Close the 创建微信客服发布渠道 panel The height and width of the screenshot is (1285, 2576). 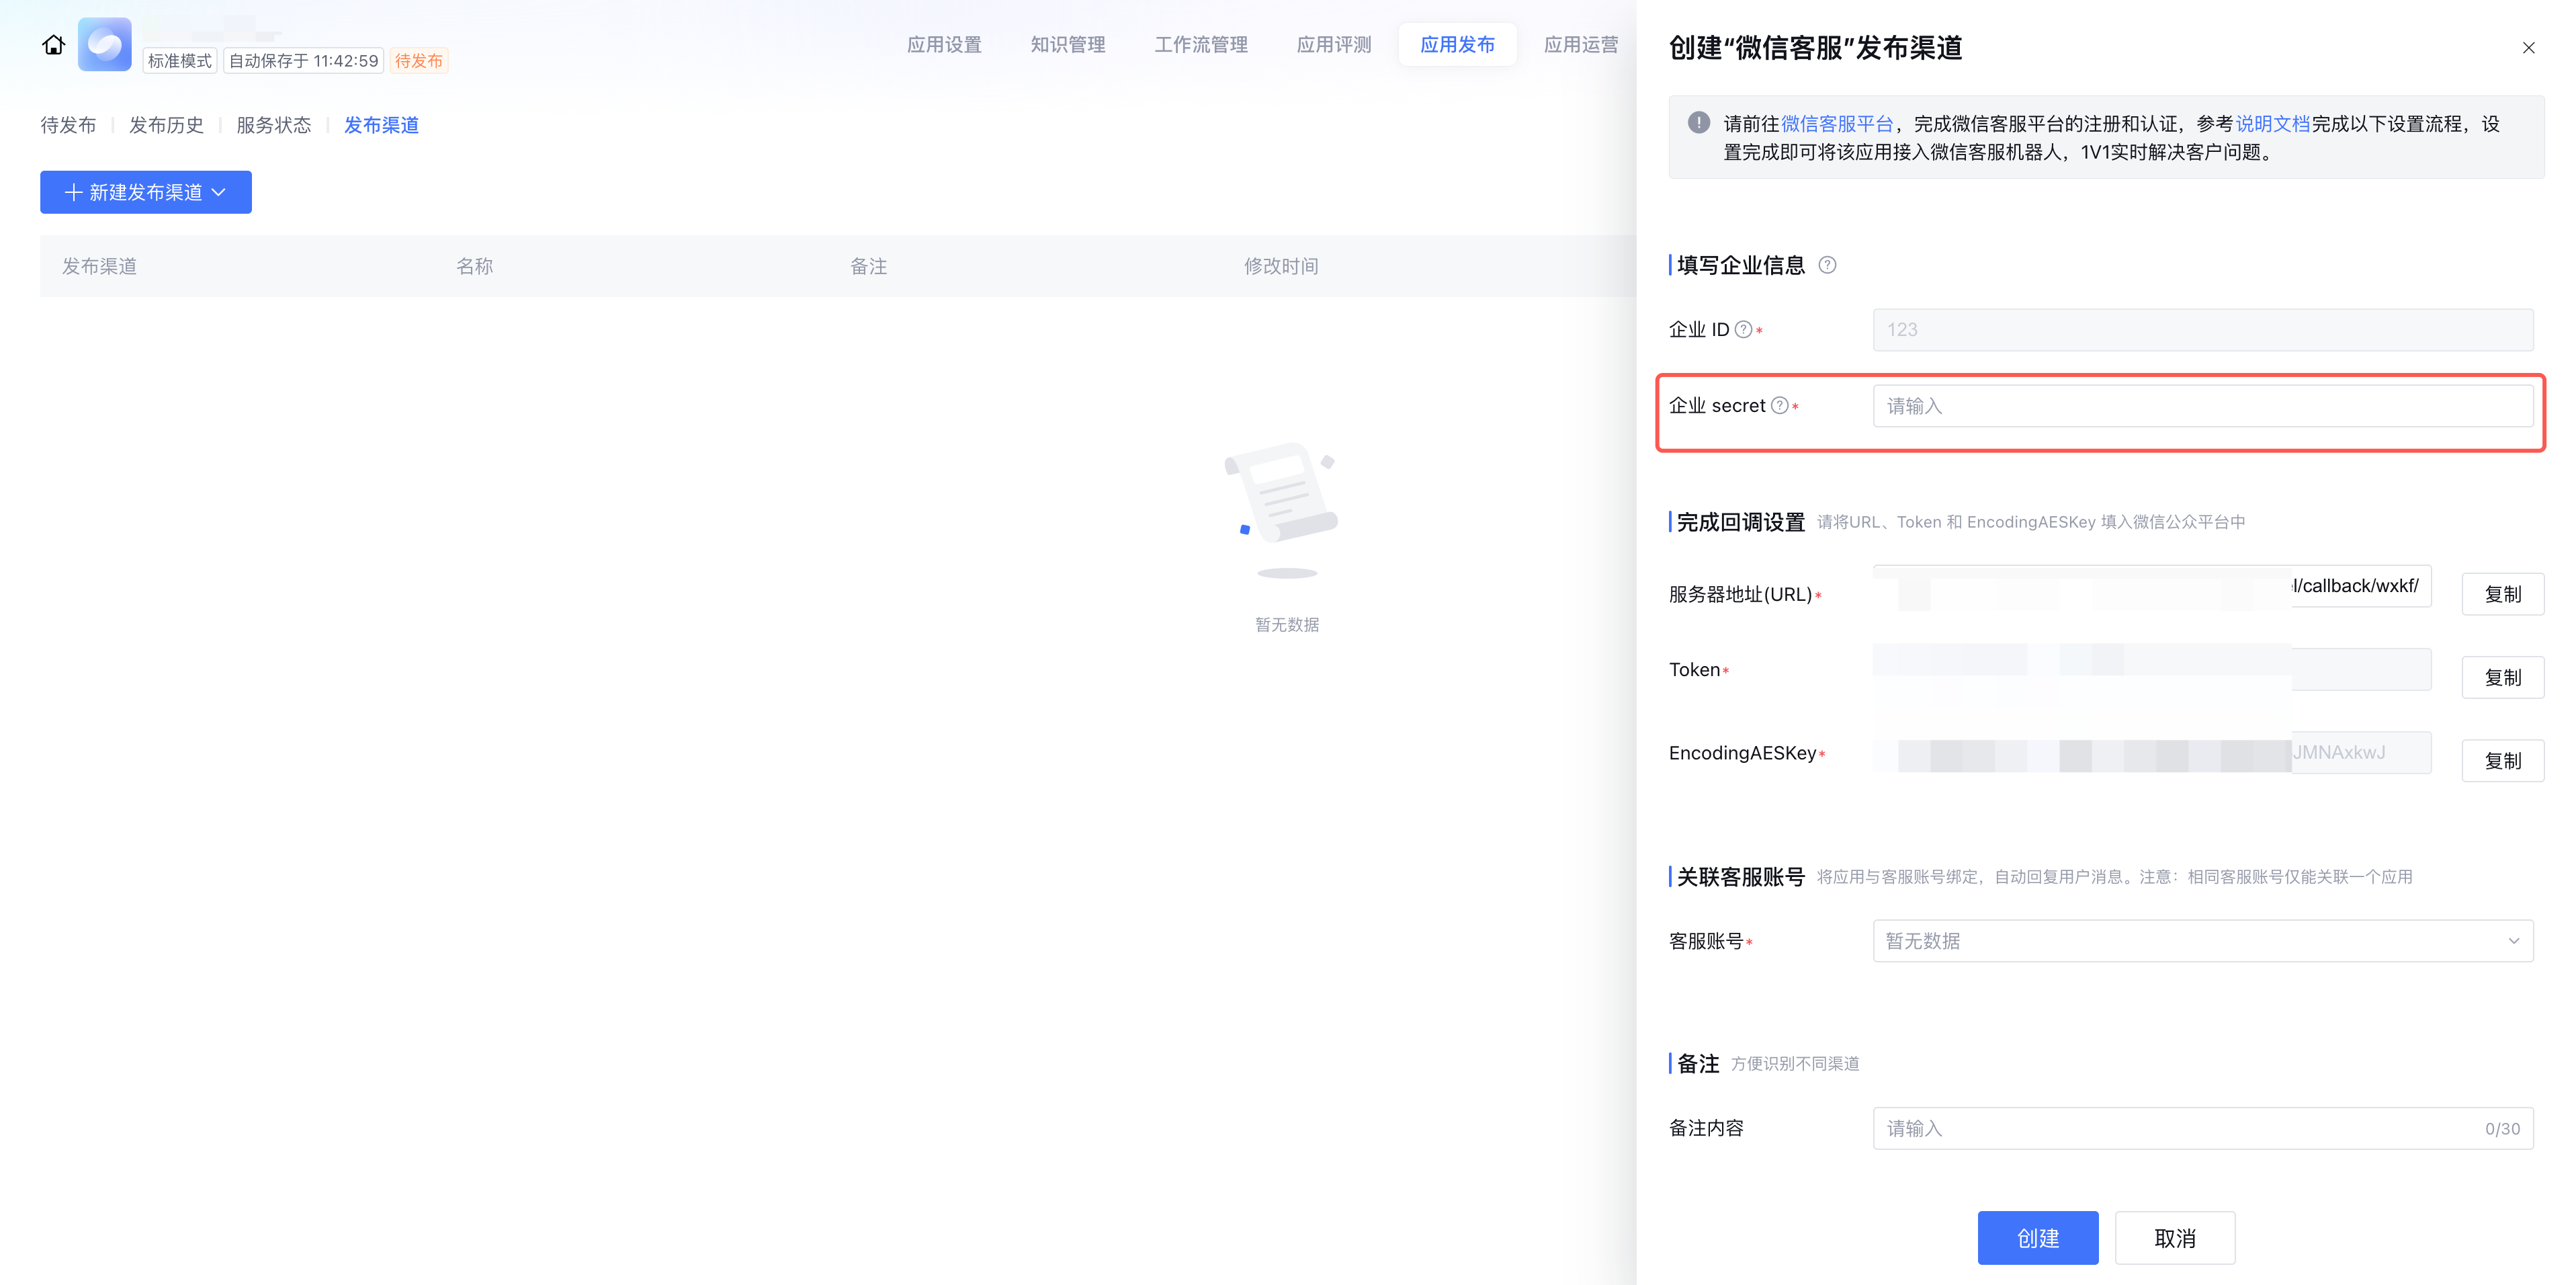click(x=2528, y=48)
